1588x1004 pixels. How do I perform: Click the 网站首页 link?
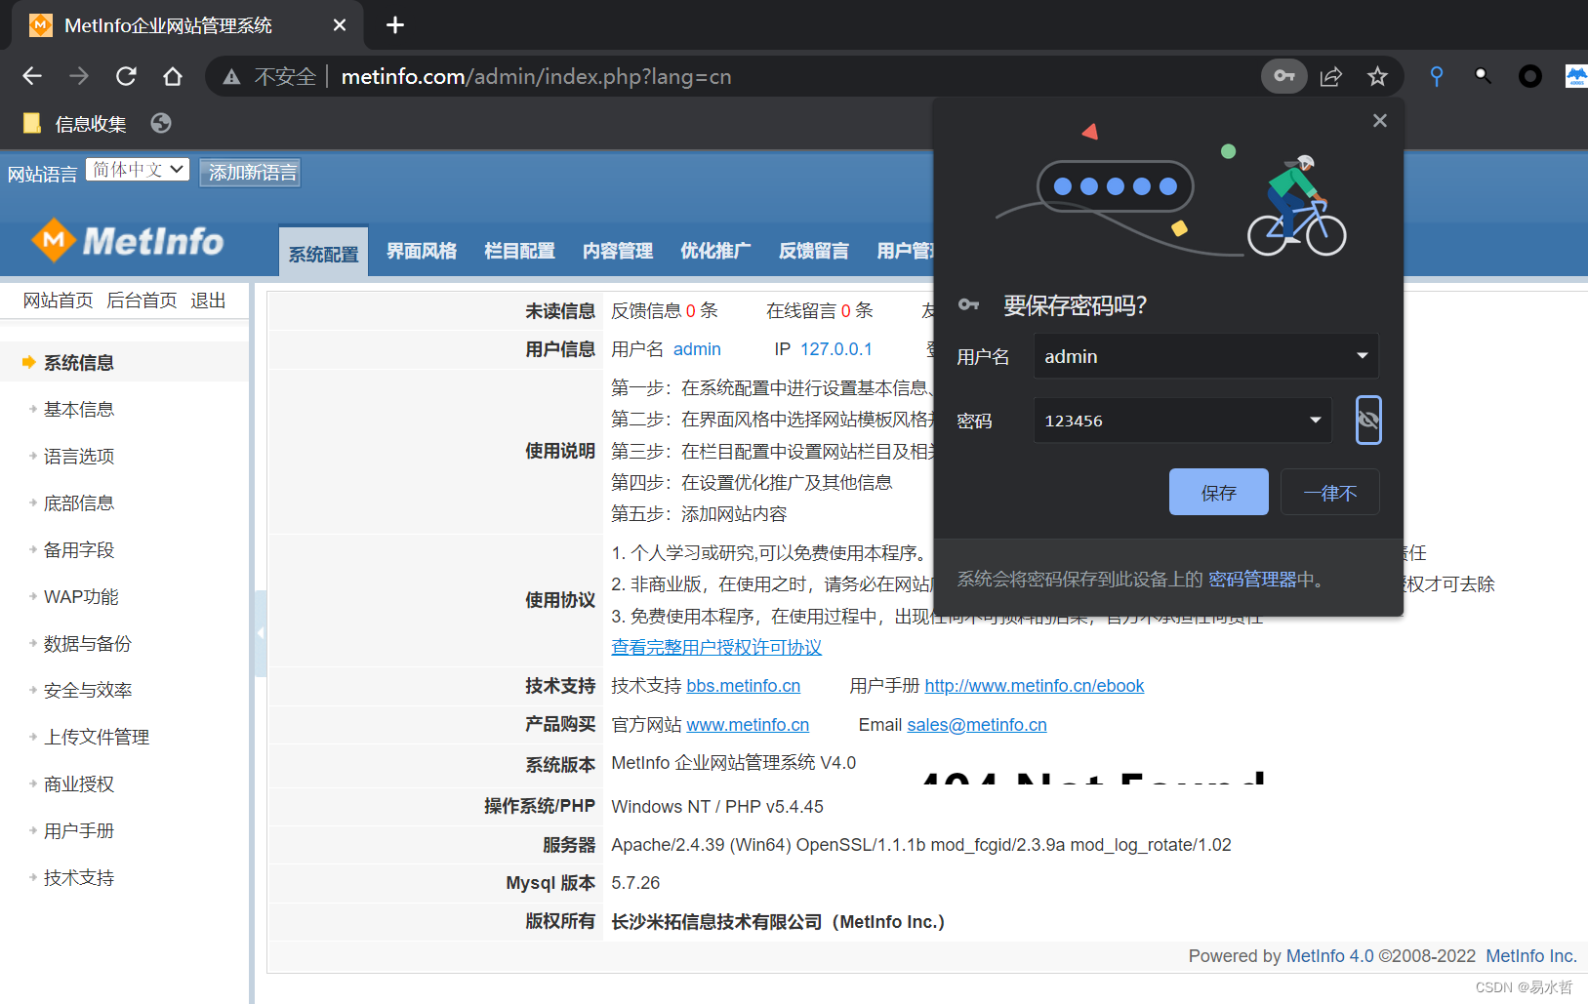(x=58, y=301)
